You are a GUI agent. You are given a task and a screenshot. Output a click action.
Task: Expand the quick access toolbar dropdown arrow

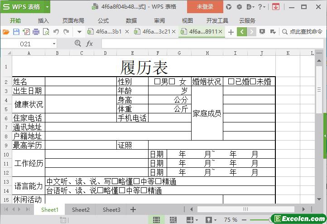(79, 32)
